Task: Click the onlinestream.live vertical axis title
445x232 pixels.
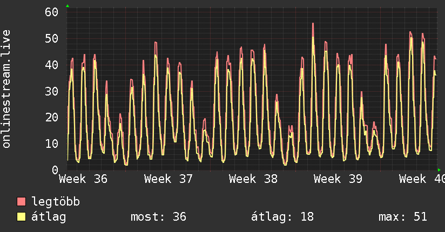Action: click(x=6, y=89)
